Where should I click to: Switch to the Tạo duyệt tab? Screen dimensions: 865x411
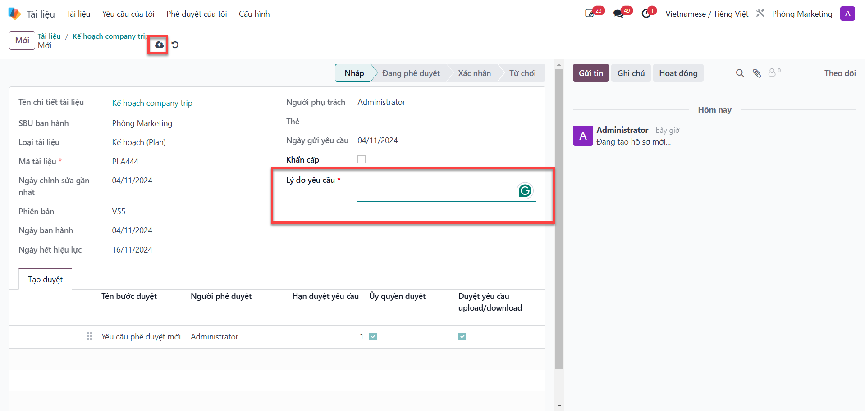[46, 279]
